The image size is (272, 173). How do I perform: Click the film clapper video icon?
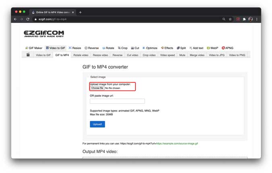(x=28, y=55)
